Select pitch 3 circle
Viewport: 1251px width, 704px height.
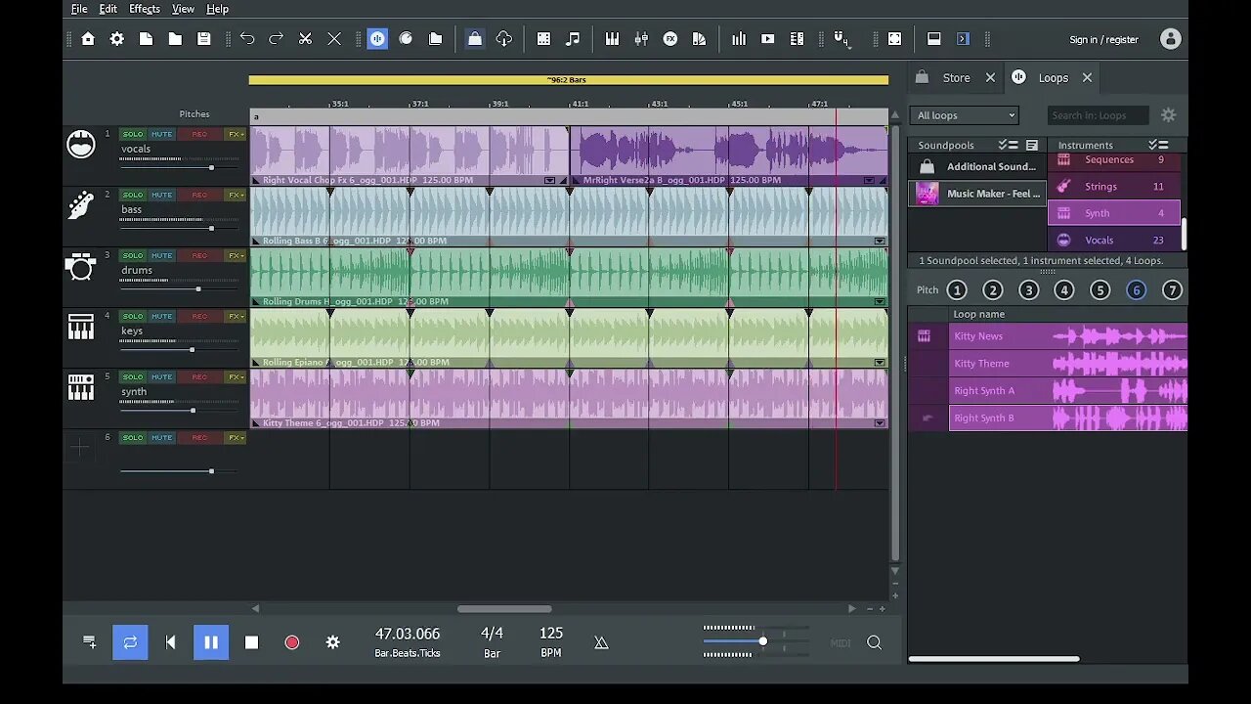1028,289
